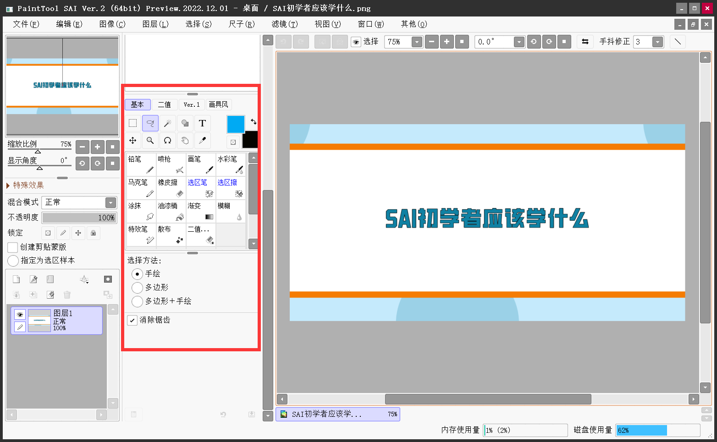Choose the 马克笔 marker tool
717x442 pixels.
[141, 188]
